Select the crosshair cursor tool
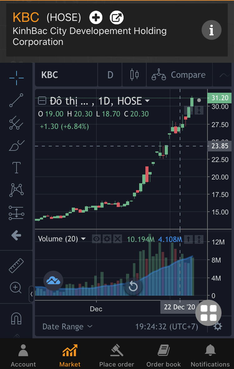This screenshot has width=234, height=369. click(x=17, y=78)
